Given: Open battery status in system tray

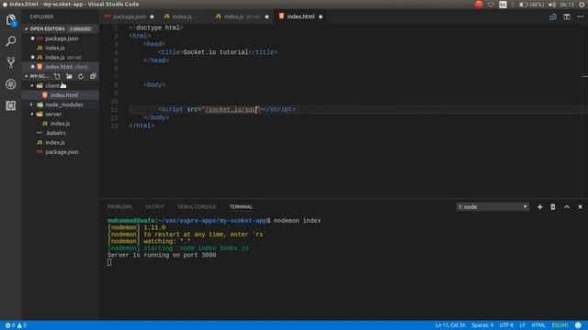Looking at the screenshot, I should 531,5.
